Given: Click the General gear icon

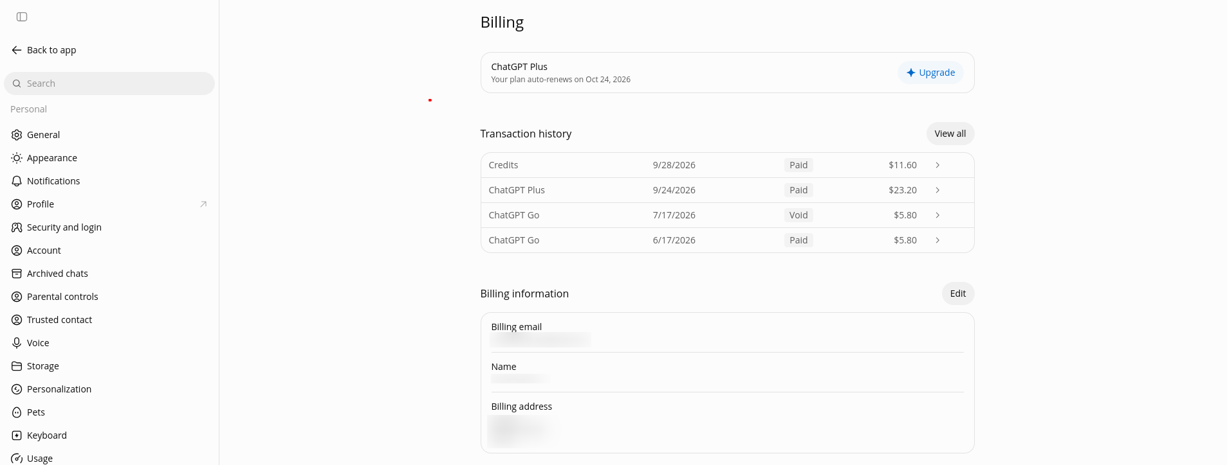Looking at the screenshot, I should (17, 135).
